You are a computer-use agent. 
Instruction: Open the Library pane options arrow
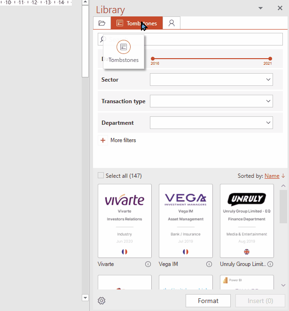pyautogui.click(x=260, y=8)
